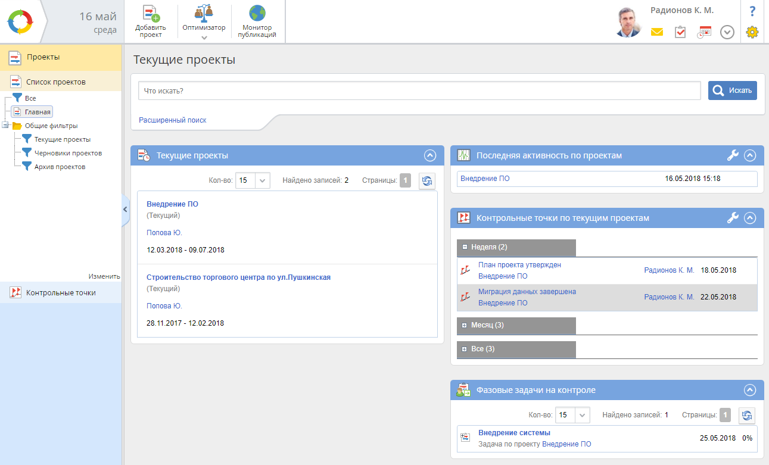Select Контрольные точки in the sidebar
Screen dimensions: 769x465
[x=61, y=292]
